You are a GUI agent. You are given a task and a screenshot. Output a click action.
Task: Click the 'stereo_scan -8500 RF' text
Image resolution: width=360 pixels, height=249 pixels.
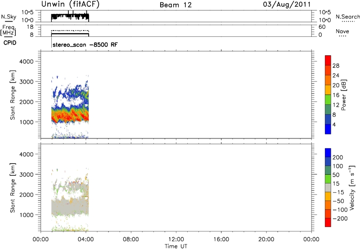tap(85, 44)
